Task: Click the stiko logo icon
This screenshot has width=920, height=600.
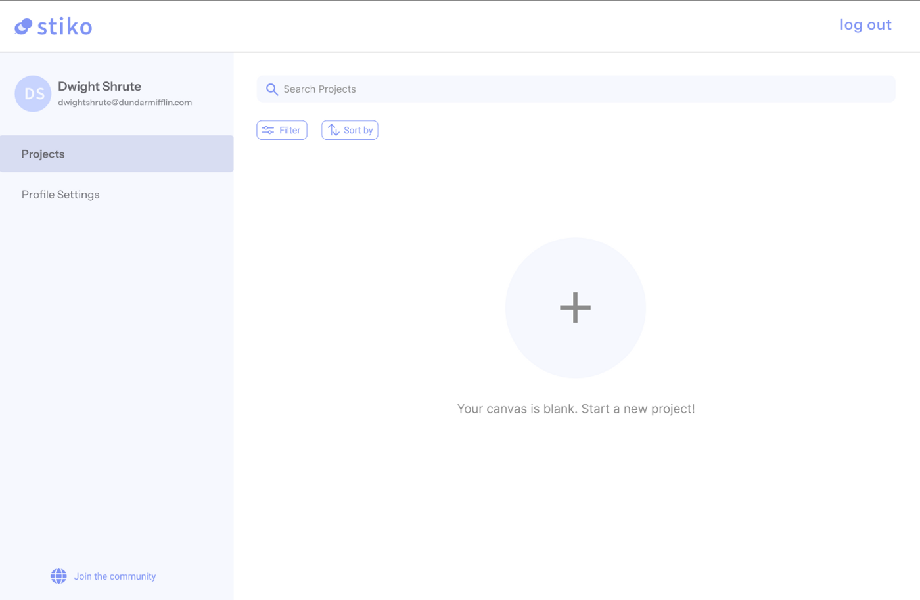Action: [x=24, y=26]
